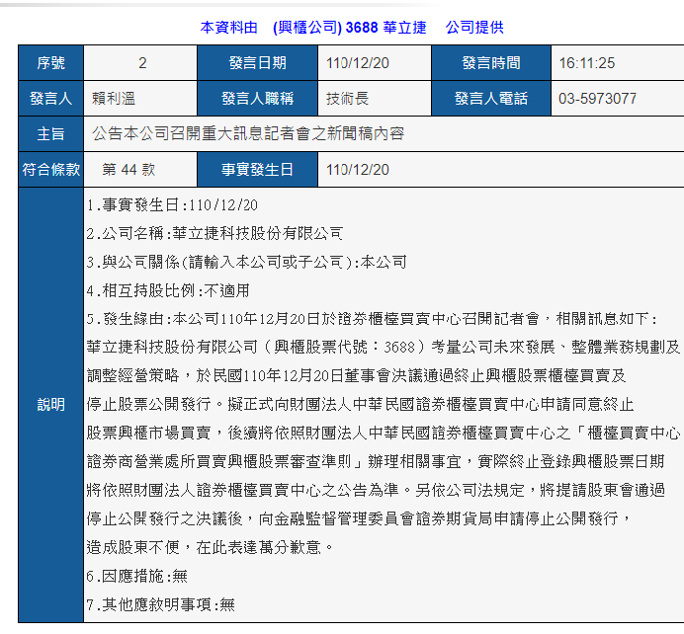Select the 主旨 header cell
The image size is (684, 634).
point(51,133)
